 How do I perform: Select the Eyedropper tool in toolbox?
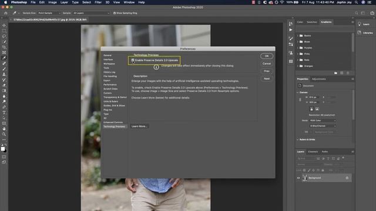click(4, 58)
